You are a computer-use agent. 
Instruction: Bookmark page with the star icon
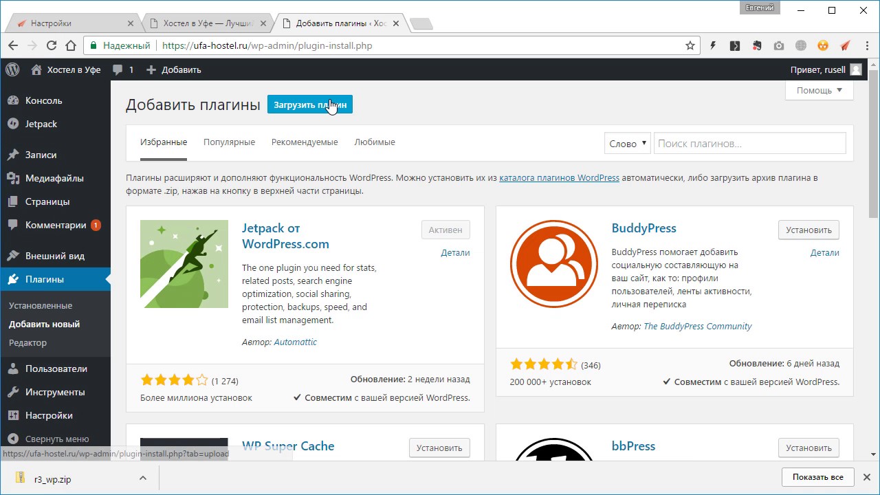pyautogui.click(x=690, y=46)
